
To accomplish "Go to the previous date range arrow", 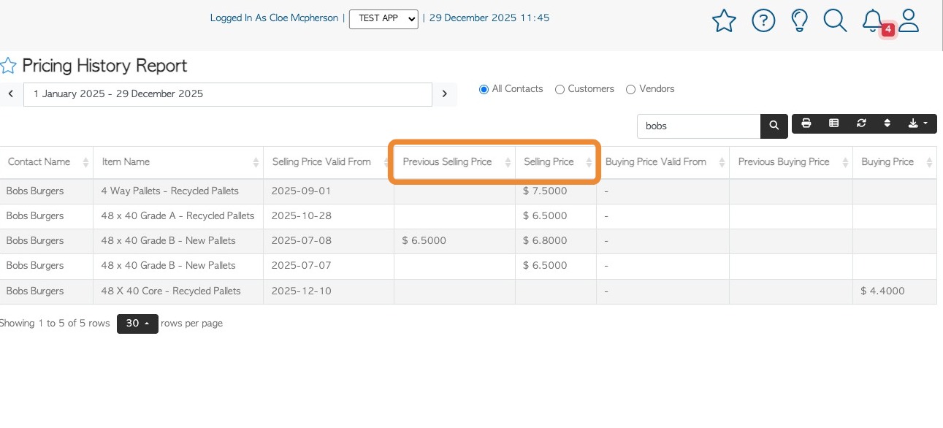I will tap(11, 94).
